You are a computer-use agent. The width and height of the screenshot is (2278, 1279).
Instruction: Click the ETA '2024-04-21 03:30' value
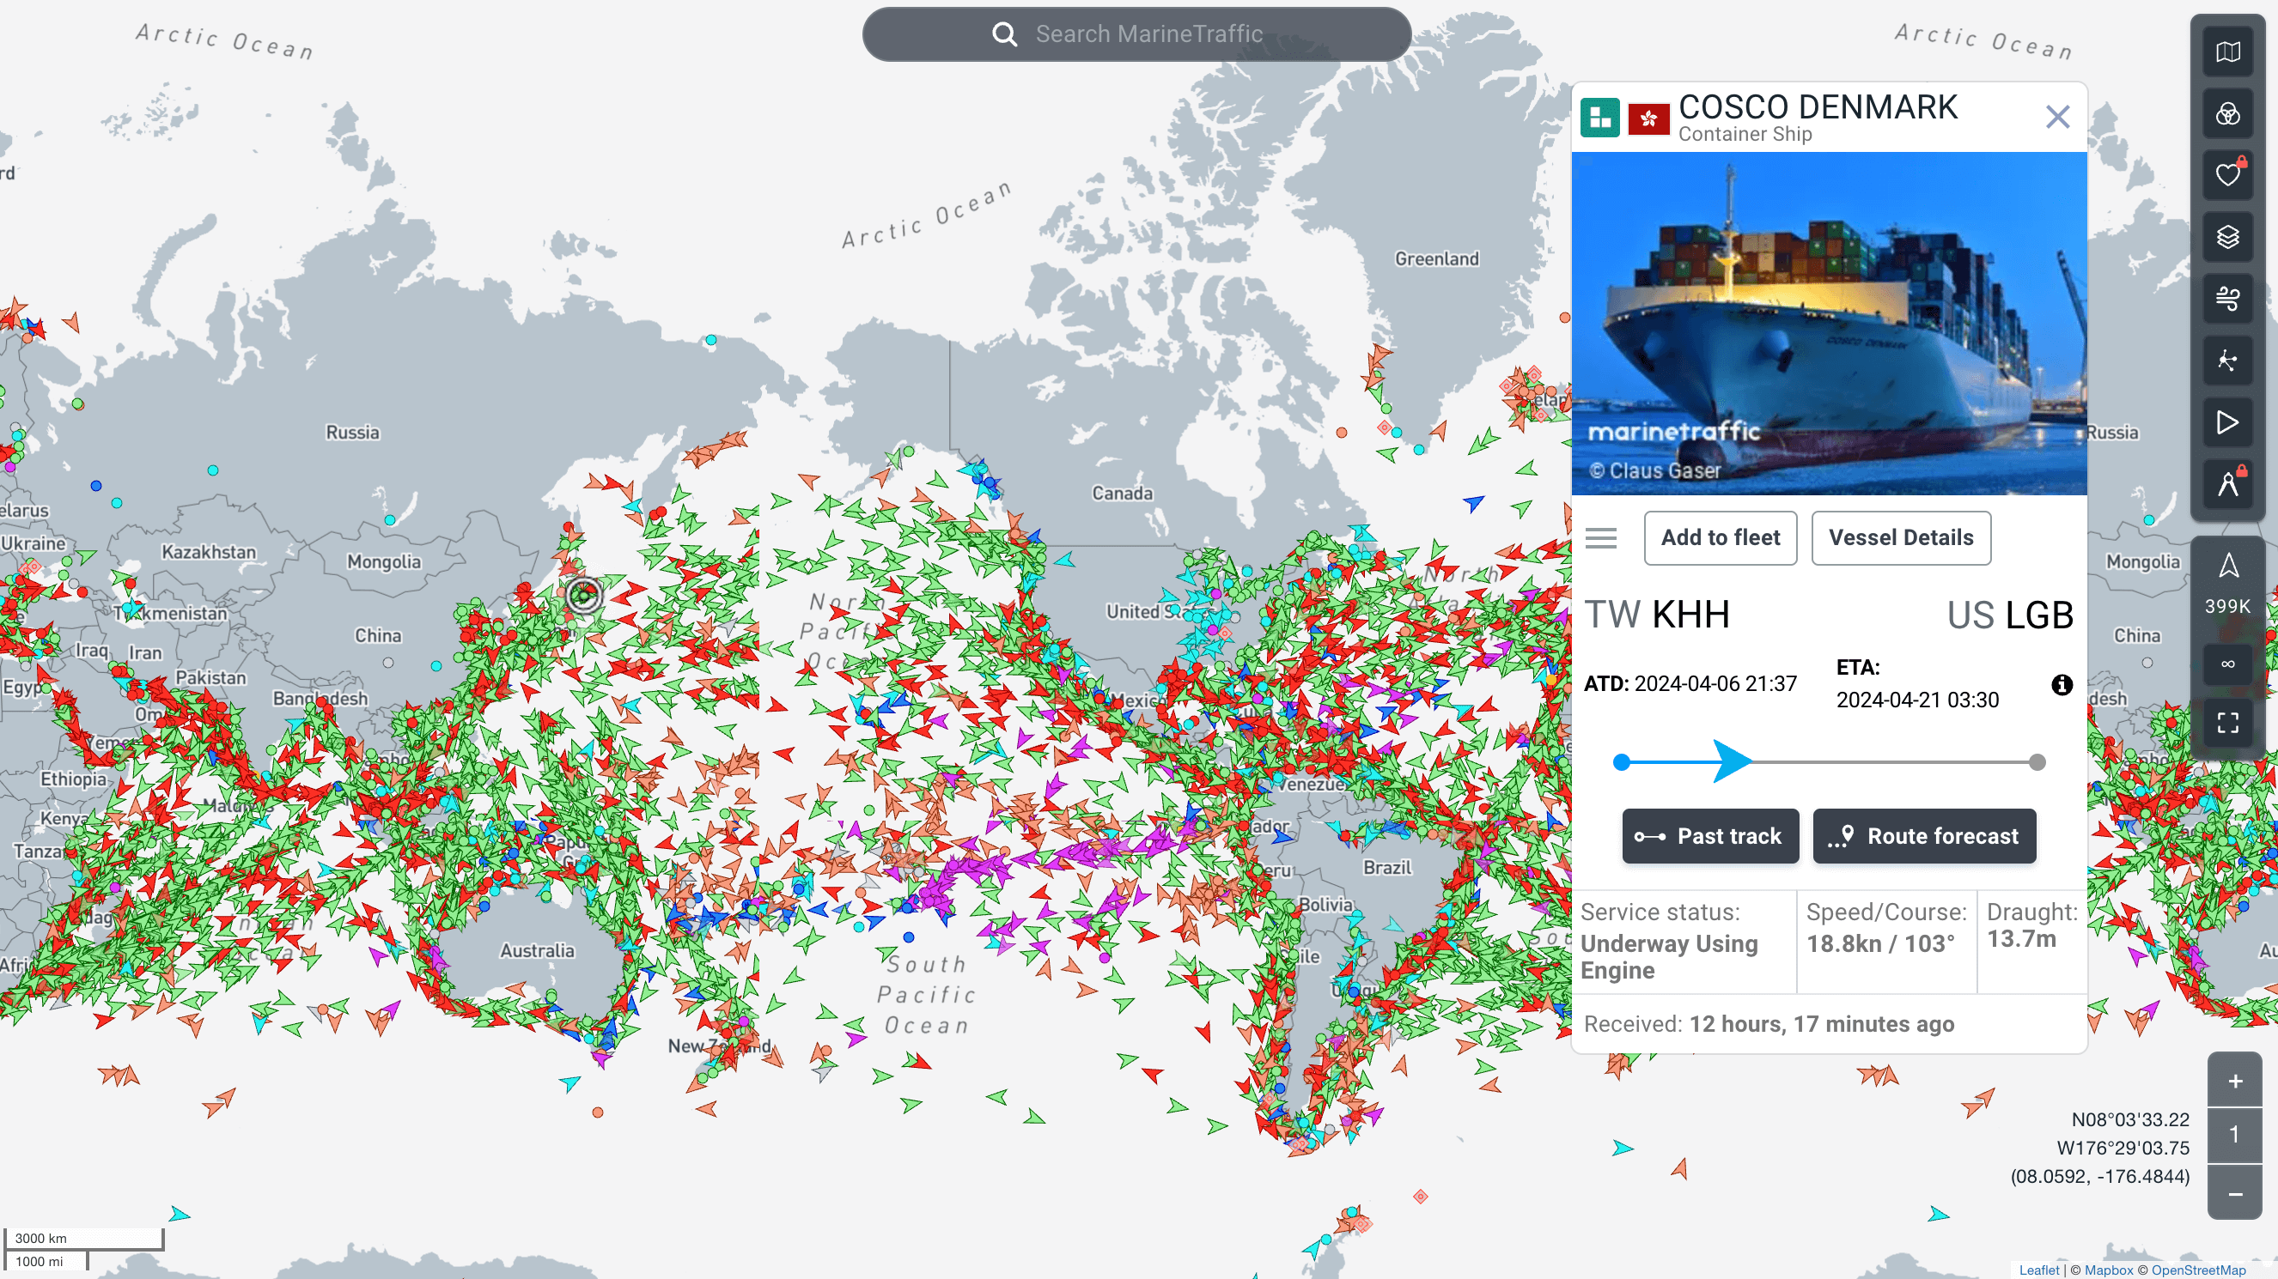click(x=1917, y=700)
